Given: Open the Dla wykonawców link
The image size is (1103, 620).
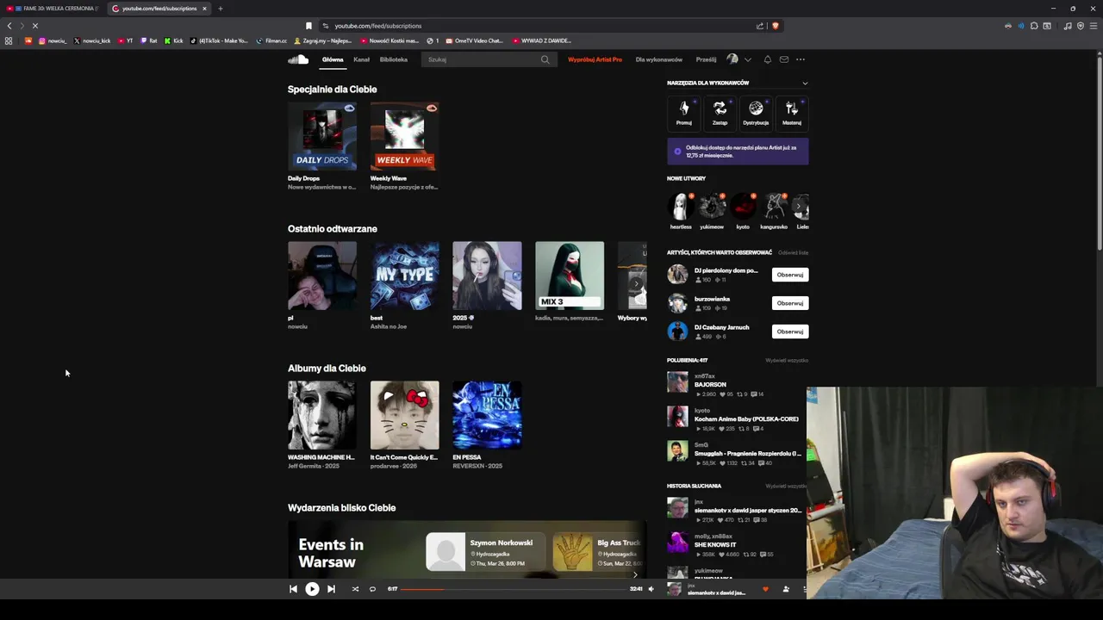Looking at the screenshot, I should tap(659, 59).
